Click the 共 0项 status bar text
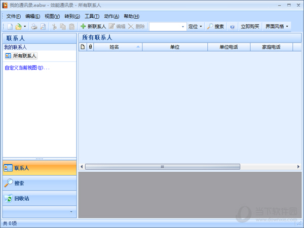Screen dimensions: 304x228 tap(10, 223)
